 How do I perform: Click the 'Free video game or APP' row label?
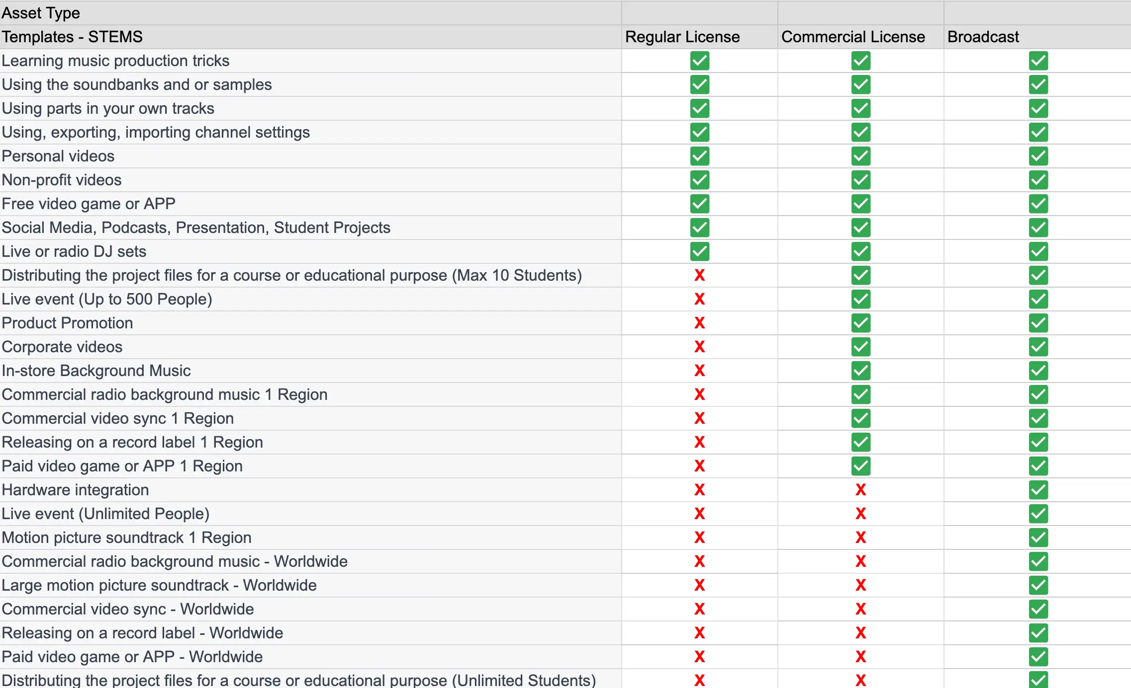[89, 204]
